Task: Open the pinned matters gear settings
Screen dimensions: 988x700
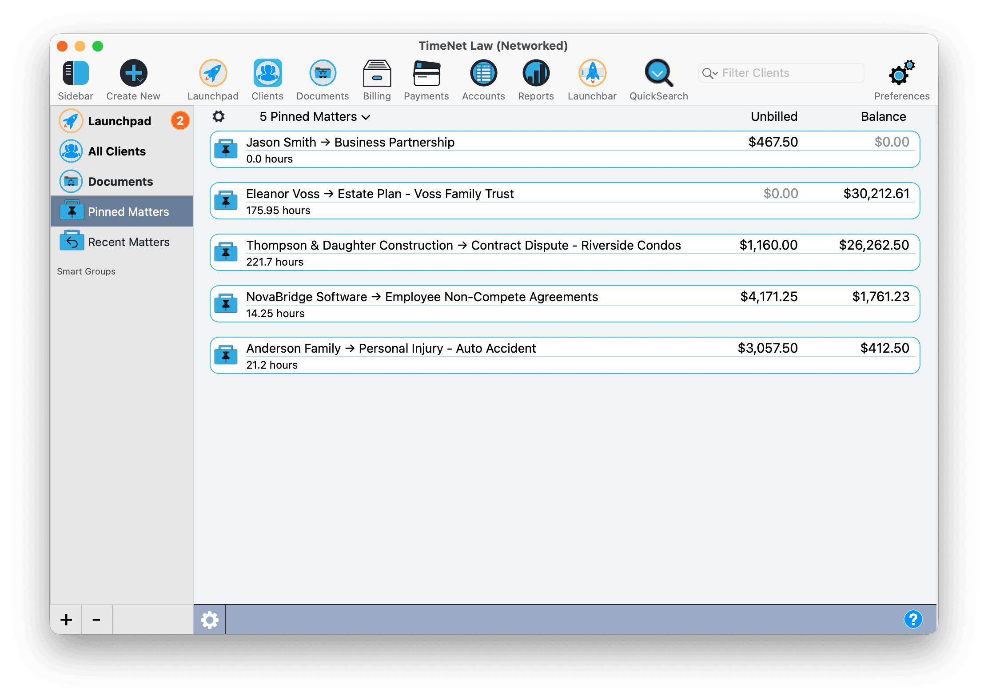Action: (219, 116)
